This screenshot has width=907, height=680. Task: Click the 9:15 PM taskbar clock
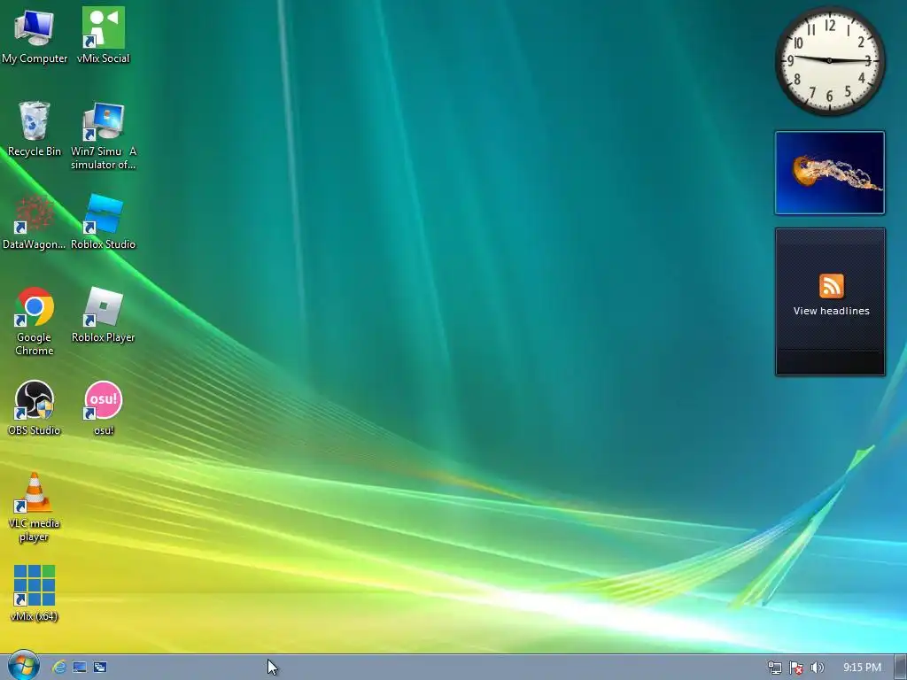point(862,668)
